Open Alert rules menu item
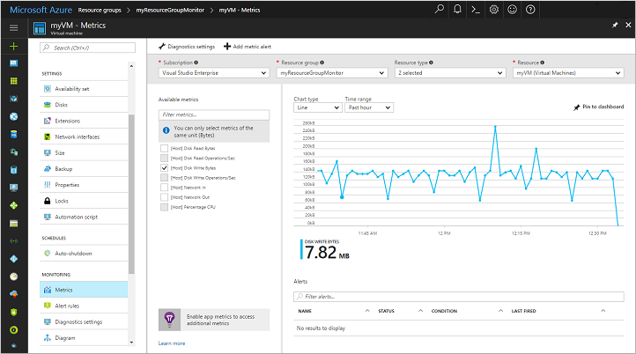Viewport: 636px width, 354px height. [x=84, y=306]
